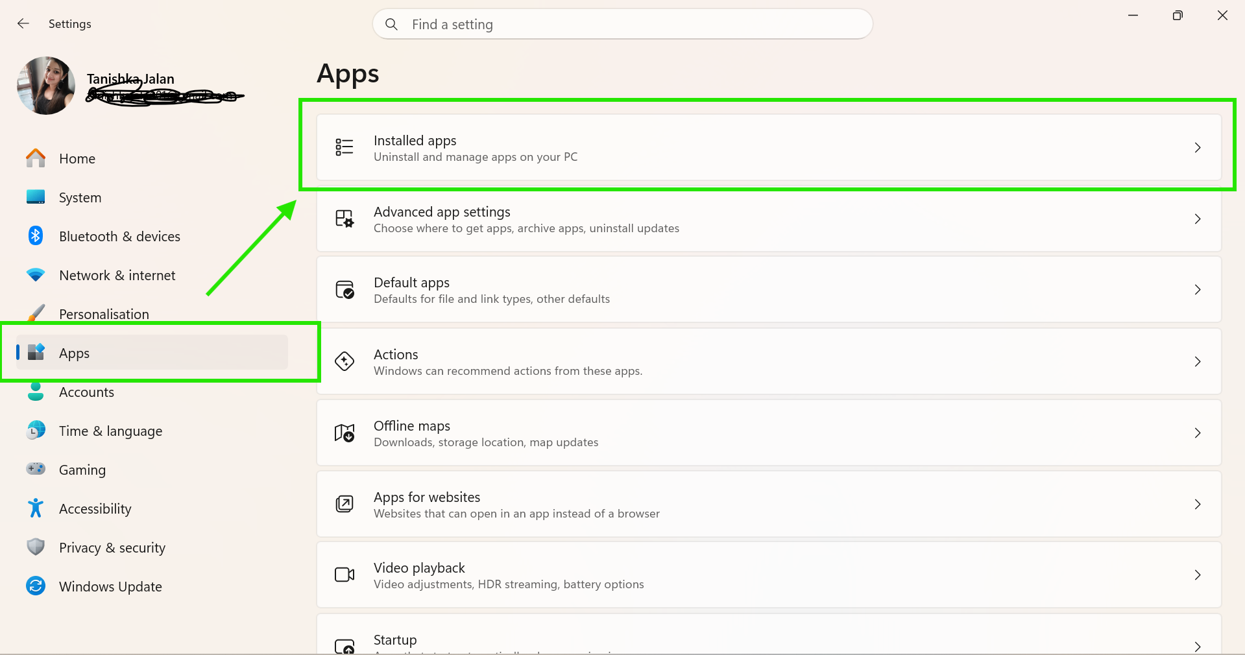
Task: Click the Gaming controller icon
Action: (x=36, y=469)
